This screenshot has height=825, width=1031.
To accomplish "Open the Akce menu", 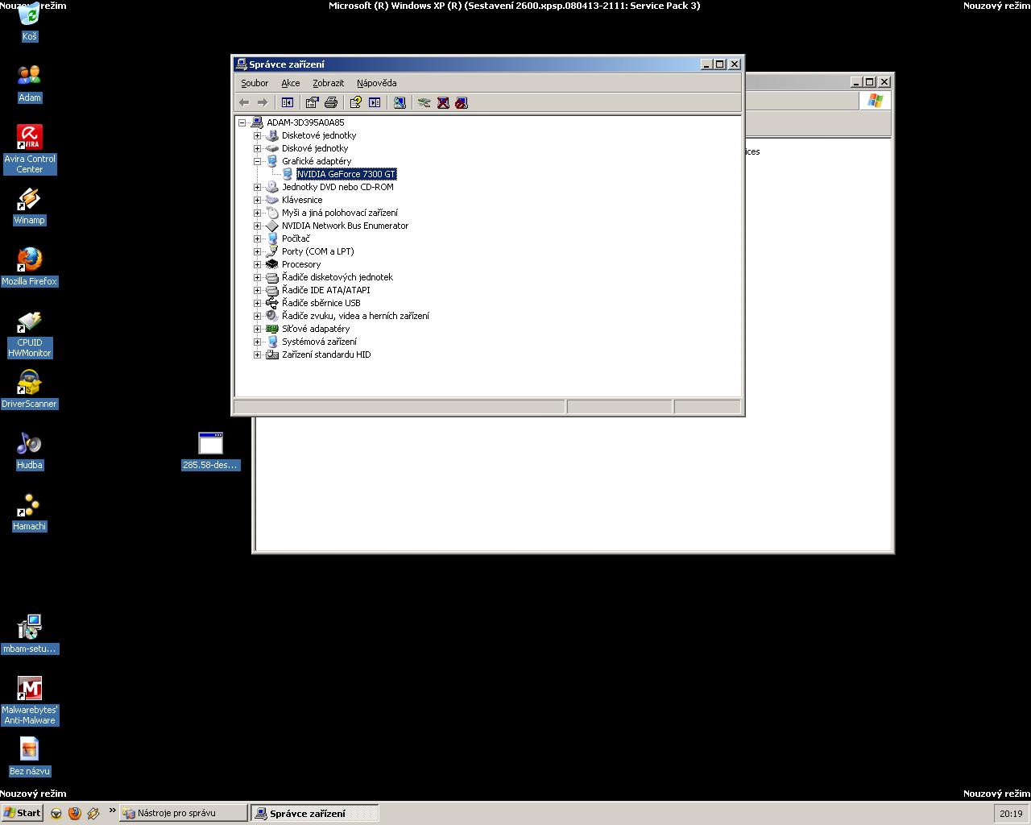I will 291,83.
